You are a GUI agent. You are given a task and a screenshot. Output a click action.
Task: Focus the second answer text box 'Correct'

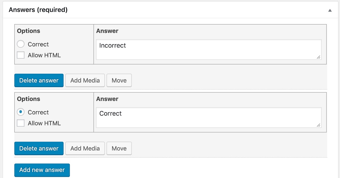[x=209, y=117]
